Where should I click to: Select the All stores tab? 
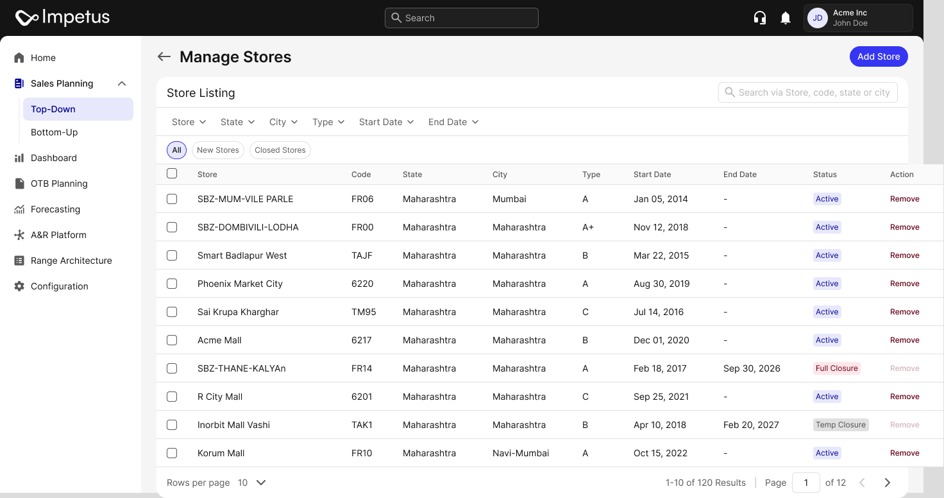click(176, 150)
